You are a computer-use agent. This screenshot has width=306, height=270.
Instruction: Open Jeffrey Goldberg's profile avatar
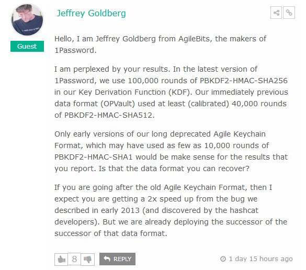click(27, 20)
